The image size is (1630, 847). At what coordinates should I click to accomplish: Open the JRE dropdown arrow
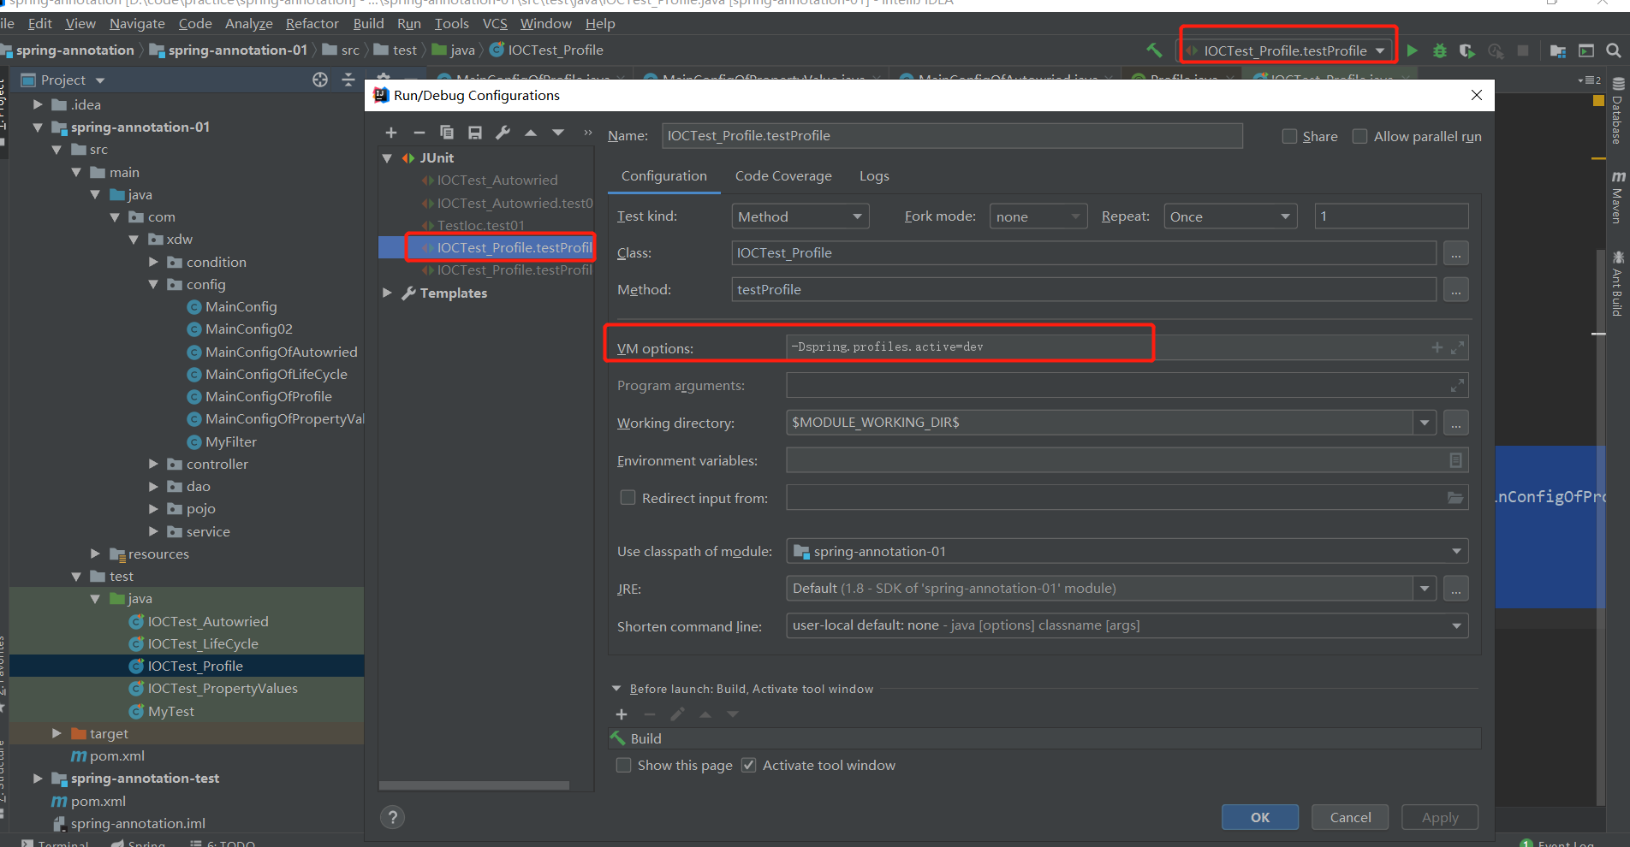(1425, 589)
